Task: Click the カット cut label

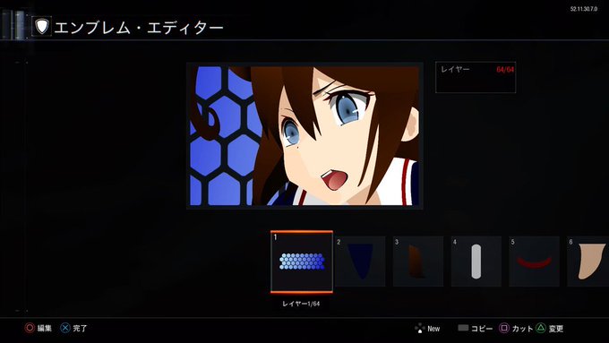Action: (x=522, y=329)
